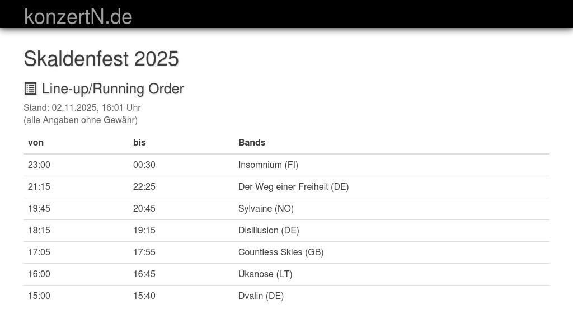Click the Ūkanose (LT) band entry

pos(265,274)
